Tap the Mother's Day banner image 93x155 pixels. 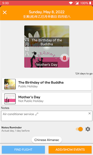click(47, 57)
